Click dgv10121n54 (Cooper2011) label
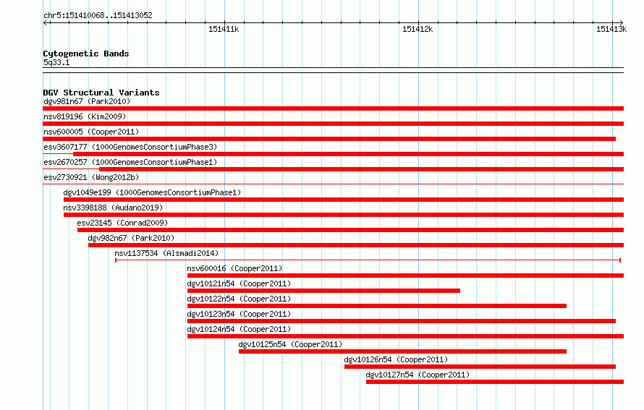This screenshot has height=410, width=644. tap(239, 283)
